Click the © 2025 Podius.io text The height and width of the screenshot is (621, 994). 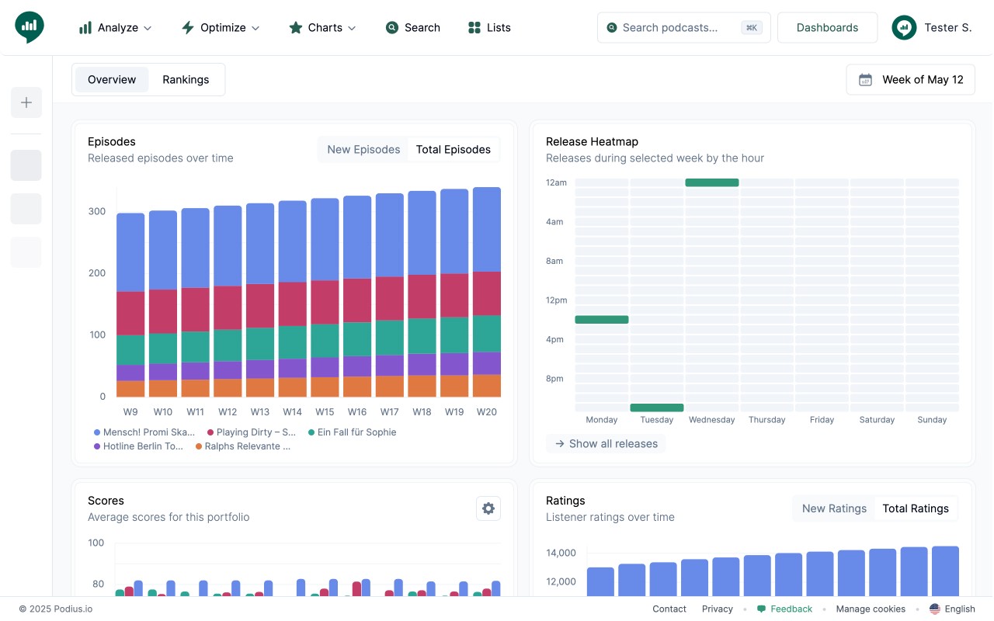(55, 609)
